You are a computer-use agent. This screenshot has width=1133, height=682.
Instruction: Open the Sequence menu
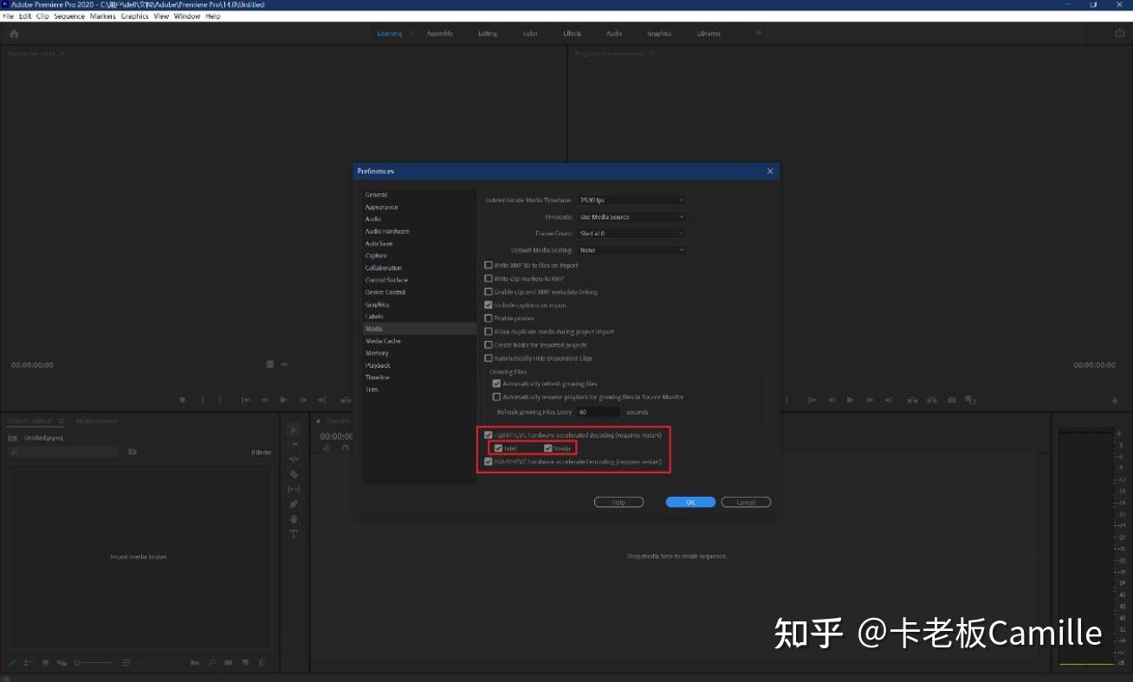pos(69,16)
